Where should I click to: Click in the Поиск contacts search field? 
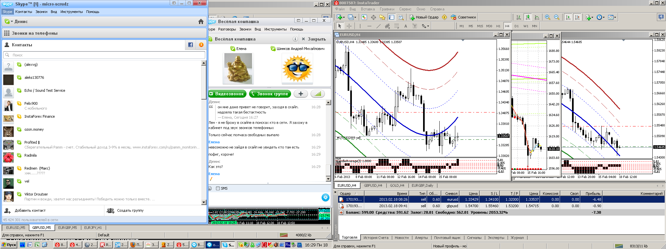(104, 55)
